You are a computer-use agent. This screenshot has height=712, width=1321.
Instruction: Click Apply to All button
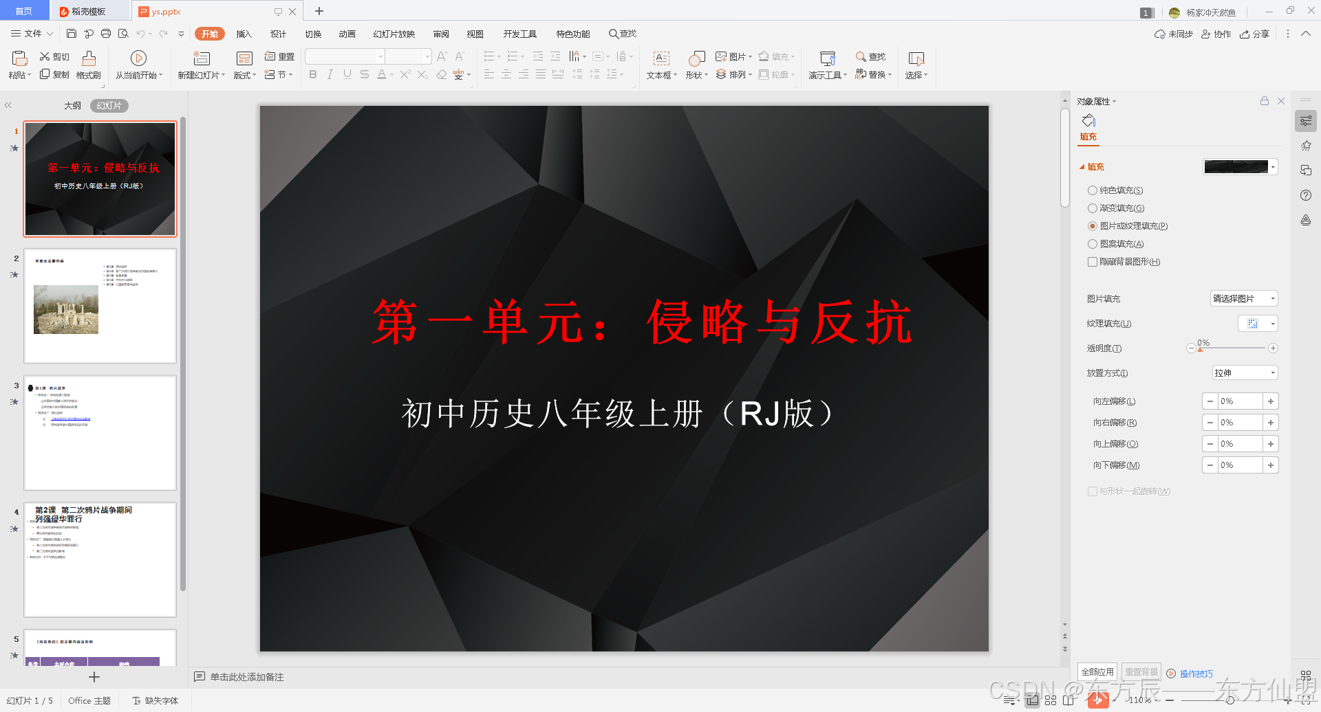pos(1097,671)
